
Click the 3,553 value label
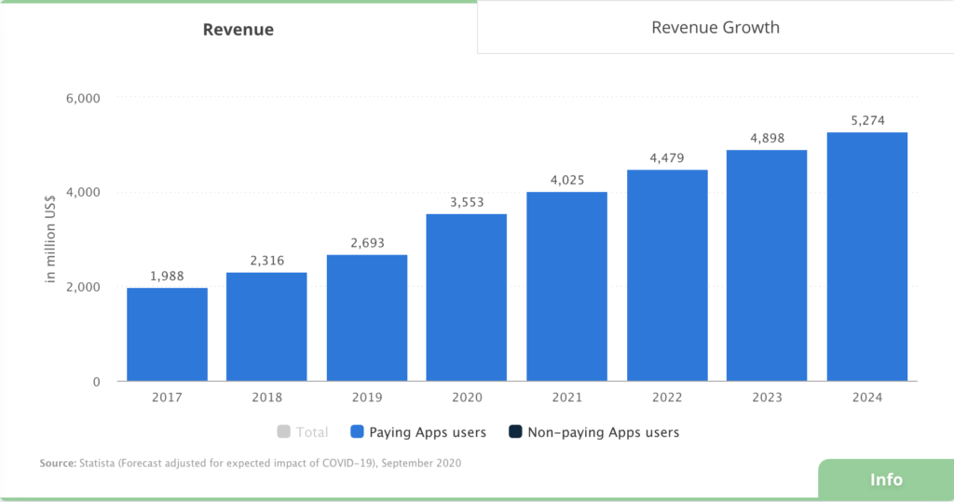click(x=466, y=202)
